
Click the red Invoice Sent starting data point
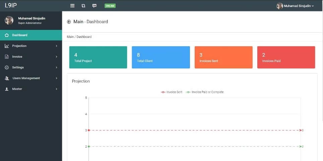[89, 130]
